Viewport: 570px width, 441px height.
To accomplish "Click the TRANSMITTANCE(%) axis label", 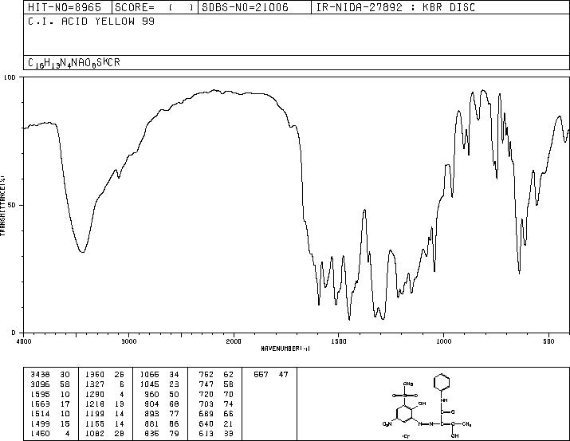I will click(2, 205).
